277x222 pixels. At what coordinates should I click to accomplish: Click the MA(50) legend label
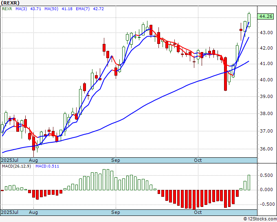(51, 9)
